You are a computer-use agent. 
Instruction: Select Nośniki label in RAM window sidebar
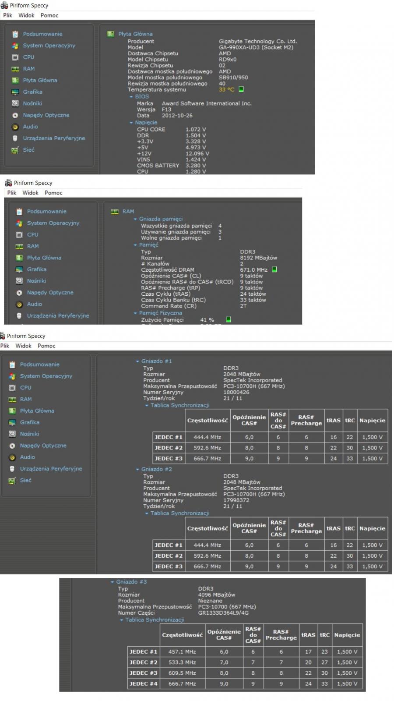pyautogui.click(x=36, y=281)
